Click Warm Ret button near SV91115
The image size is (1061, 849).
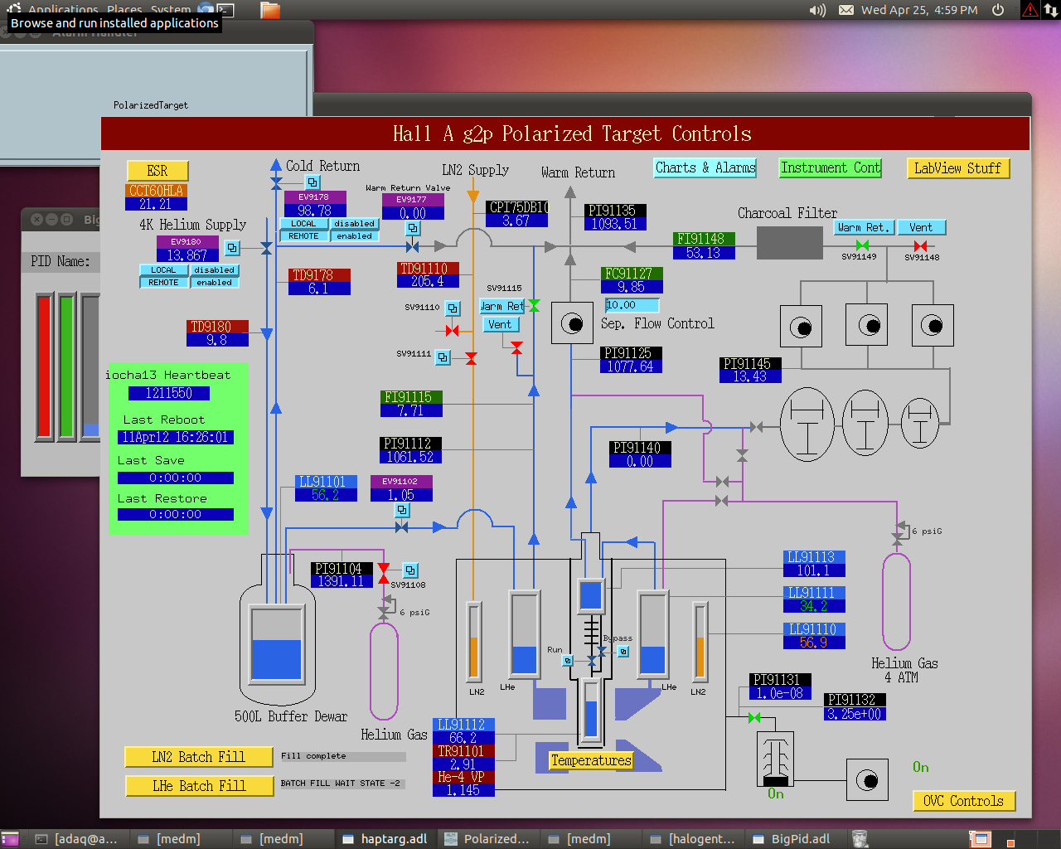(x=501, y=306)
